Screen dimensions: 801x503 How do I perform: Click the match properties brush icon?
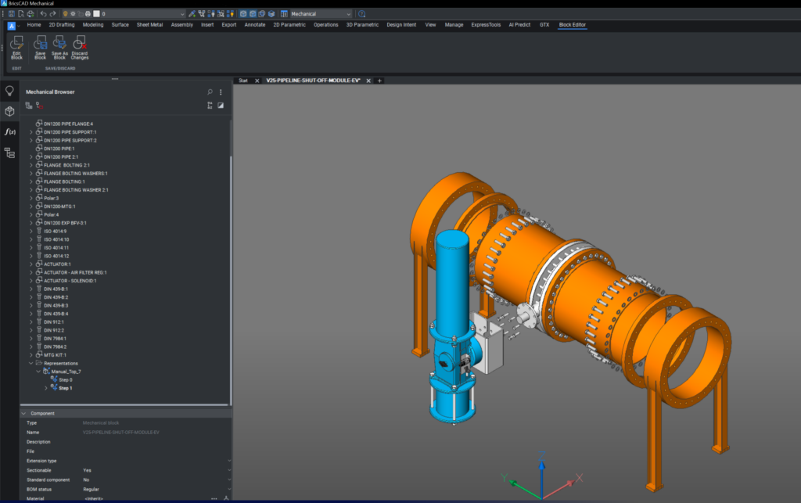coord(192,14)
